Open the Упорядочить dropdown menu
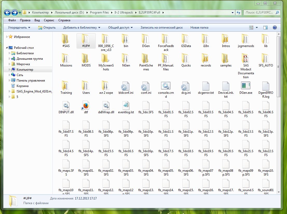The width and height of the screenshot is (287, 214). tap(19, 28)
